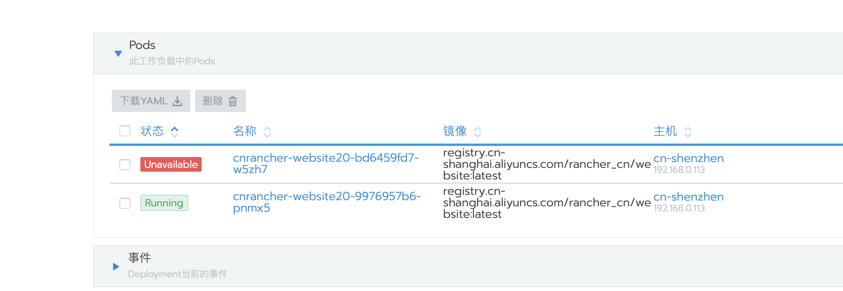This screenshot has height=291, width=843.
Task: Open cn-shenzhen host of Running pod
Action: click(x=688, y=197)
